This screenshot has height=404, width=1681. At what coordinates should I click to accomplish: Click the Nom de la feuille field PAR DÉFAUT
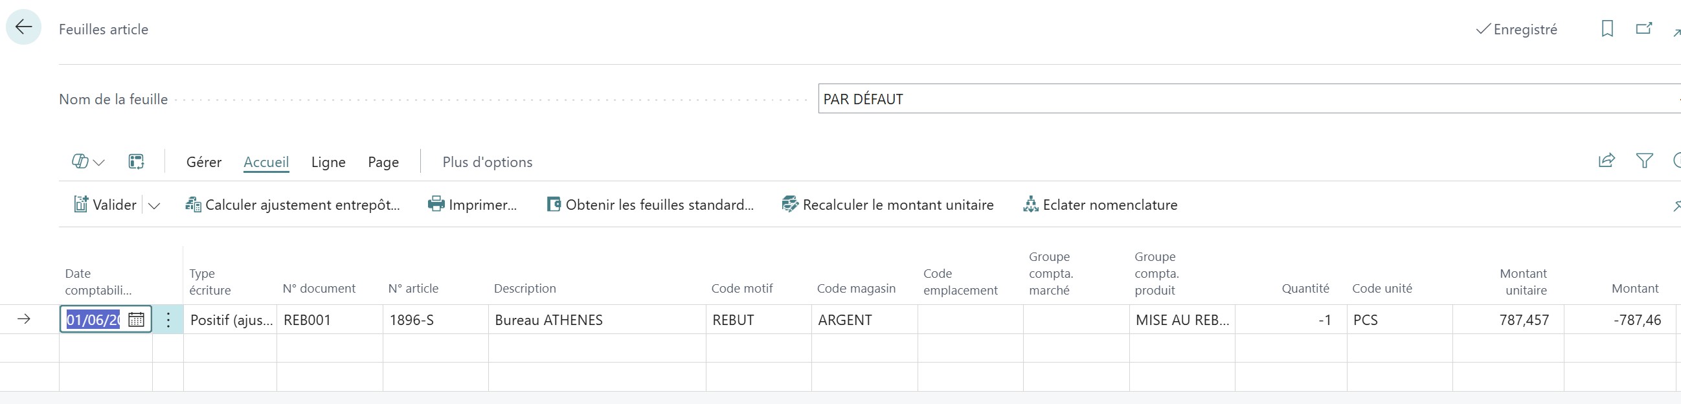(1249, 98)
